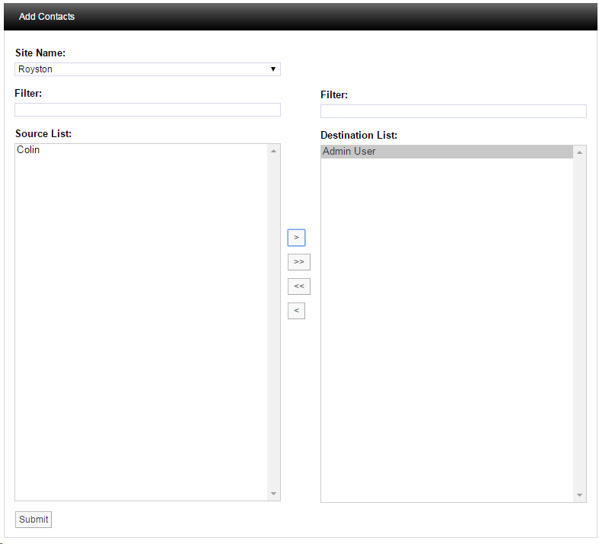This screenshot has height=544, width=599.
Task: Select Admin User in the Destination List
Action: click(349, 152)
